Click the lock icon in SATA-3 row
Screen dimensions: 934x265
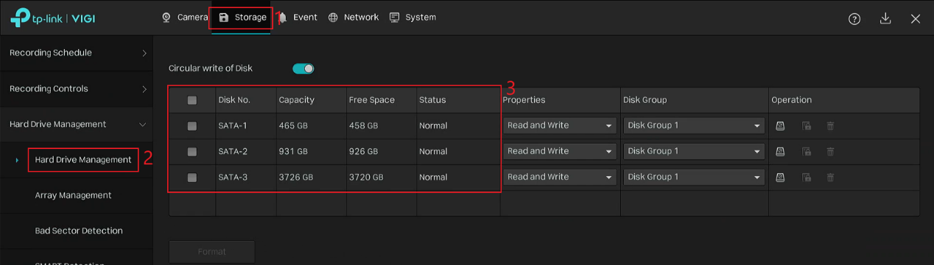coord(807,177)
